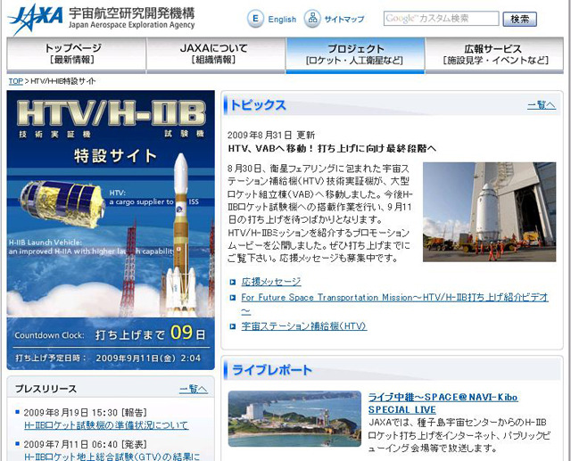Screen dimensions: 571x461
Task: Click the プレスリリース section heading
Action: [46, 389]
